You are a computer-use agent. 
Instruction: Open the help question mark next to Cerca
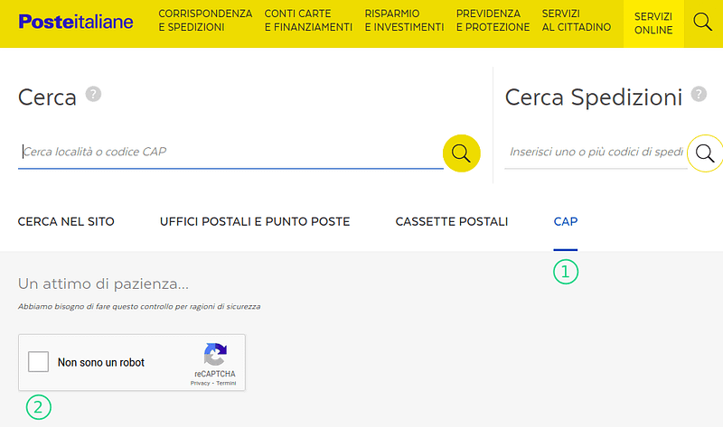click(x=93, y=94)
